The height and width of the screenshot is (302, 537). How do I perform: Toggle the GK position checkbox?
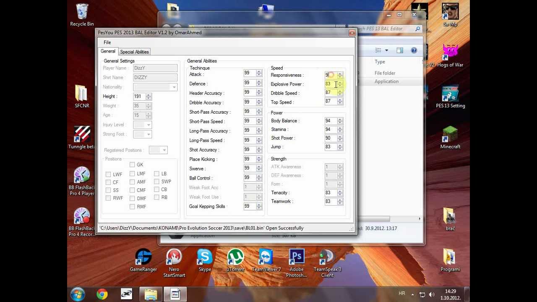tap(132, 165)
